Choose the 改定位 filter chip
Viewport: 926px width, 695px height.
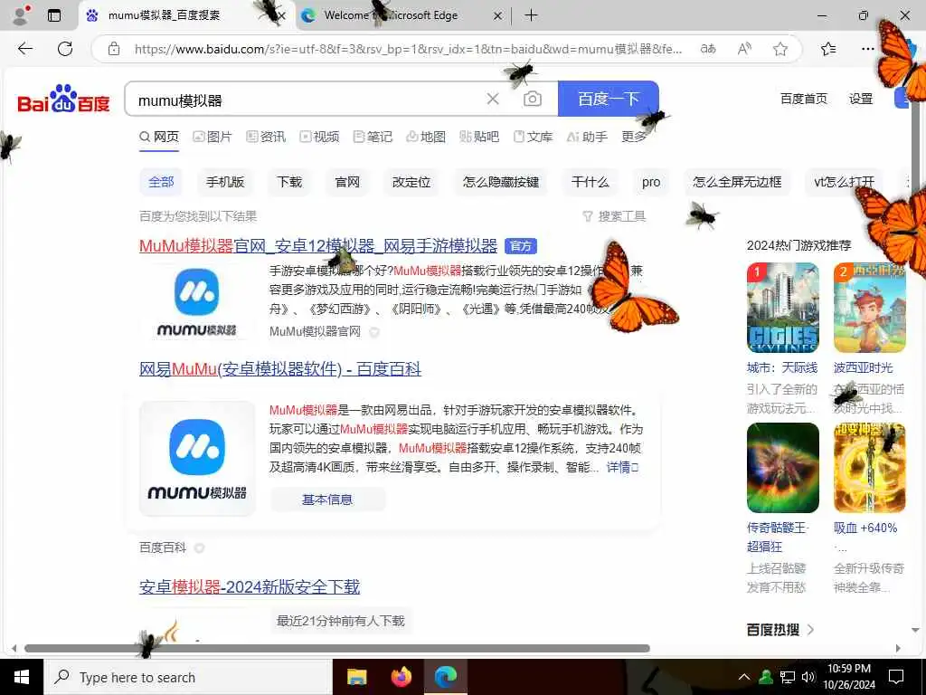[411, 182]
